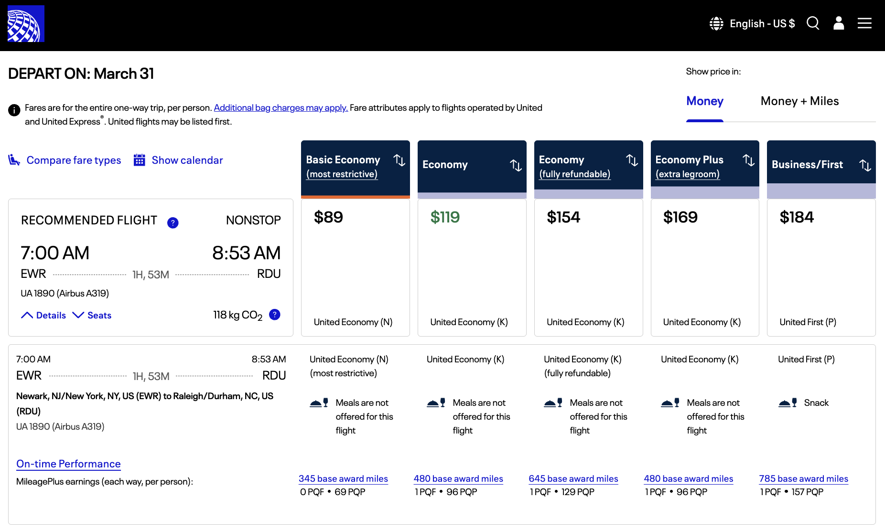
Task: Click the calendar icon beside Show calendar
Action: click(139, 160)
